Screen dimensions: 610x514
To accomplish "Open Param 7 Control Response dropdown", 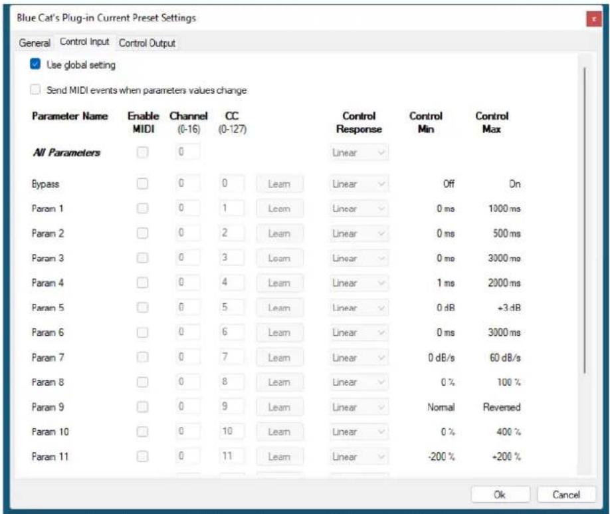I will point(359,358).
